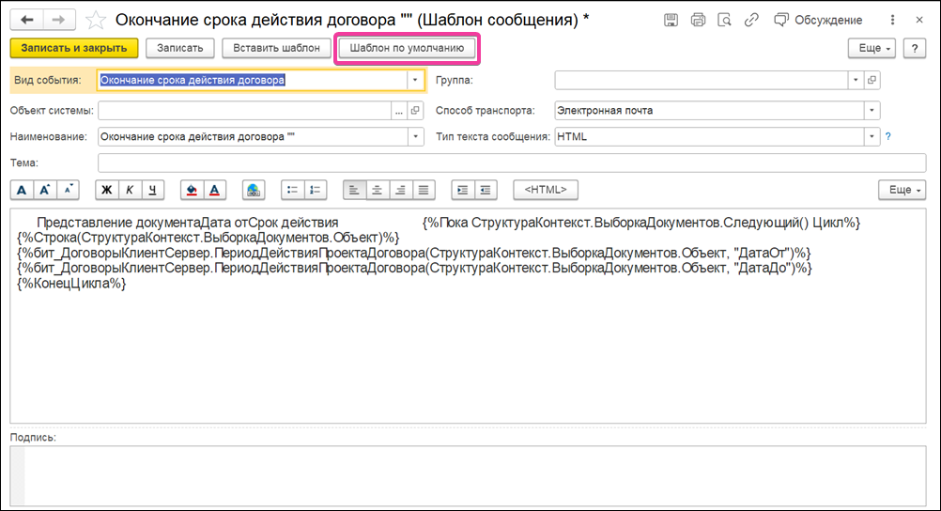
Task: Expand Тип текста сообщения dropdown
Action: pos(872,137)
